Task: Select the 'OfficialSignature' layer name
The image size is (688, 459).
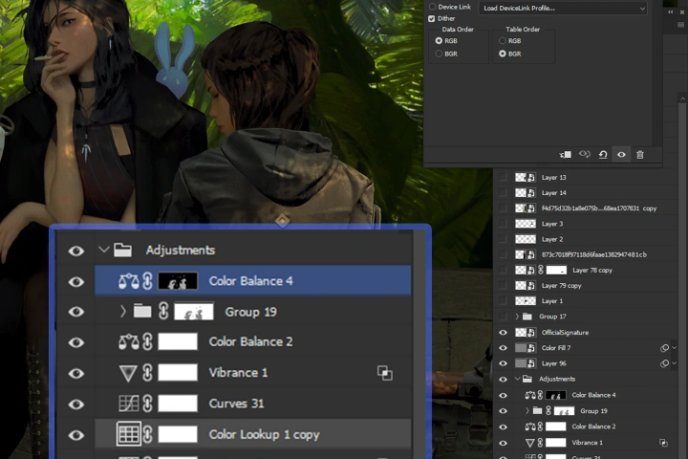Action: 565,333
